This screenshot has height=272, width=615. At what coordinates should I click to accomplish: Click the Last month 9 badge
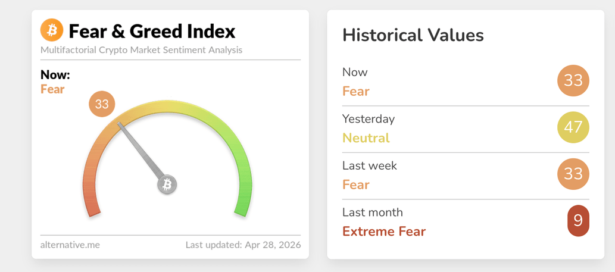tap(577, 221)
